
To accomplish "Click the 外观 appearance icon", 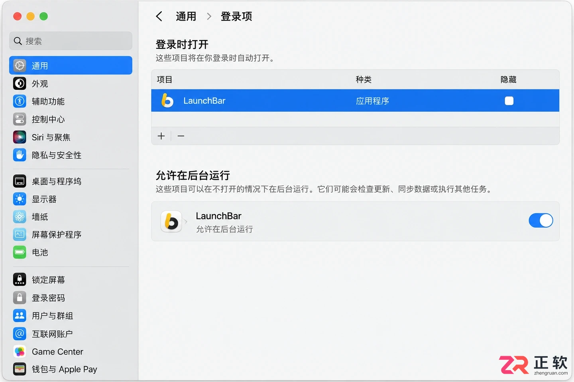I will coord(20,84).
